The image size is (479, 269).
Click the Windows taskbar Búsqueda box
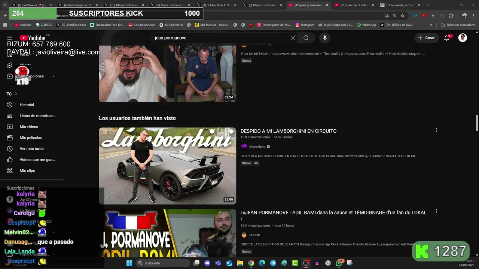(163, 263)
